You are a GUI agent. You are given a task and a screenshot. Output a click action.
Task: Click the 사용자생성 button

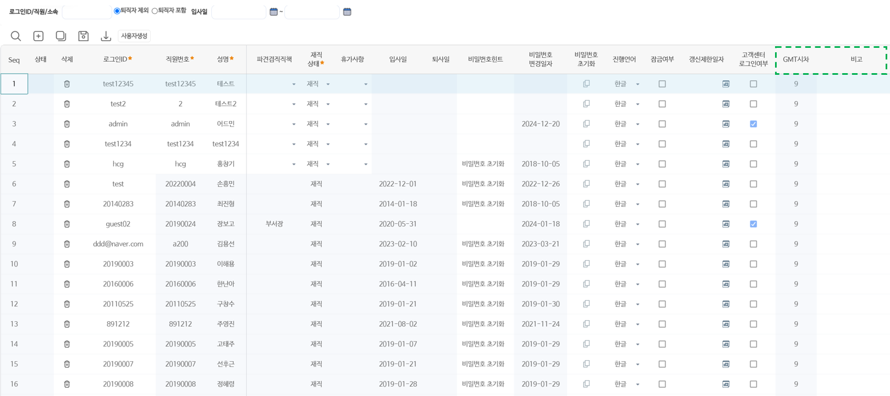(x=134, y=36)
